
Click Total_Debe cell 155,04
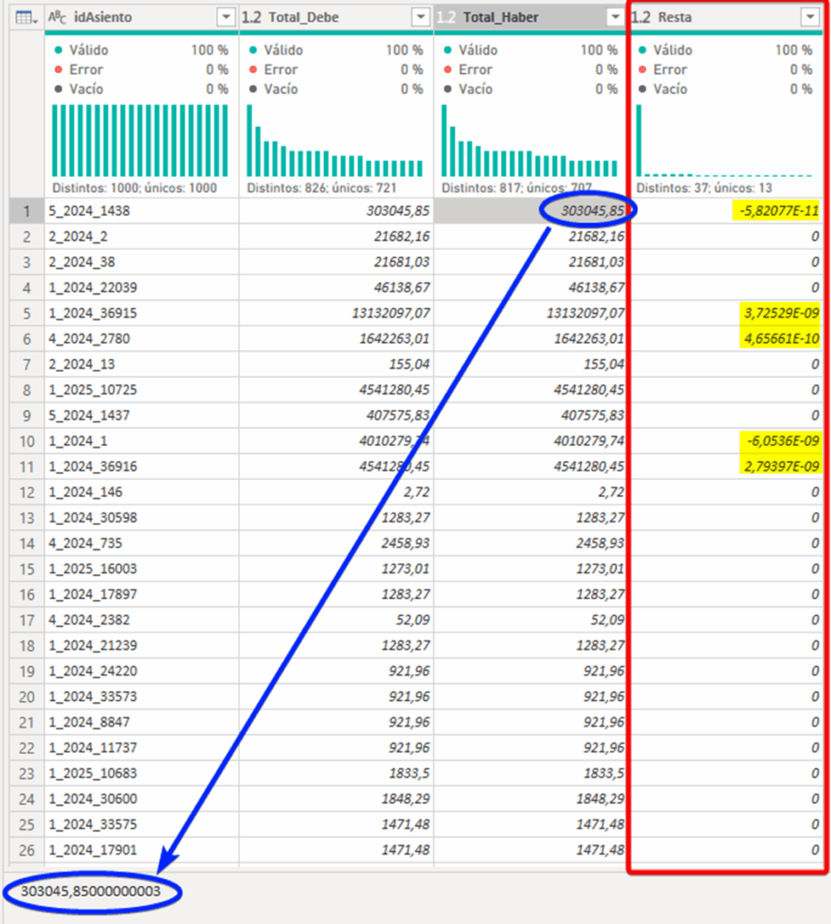[336, 365]
